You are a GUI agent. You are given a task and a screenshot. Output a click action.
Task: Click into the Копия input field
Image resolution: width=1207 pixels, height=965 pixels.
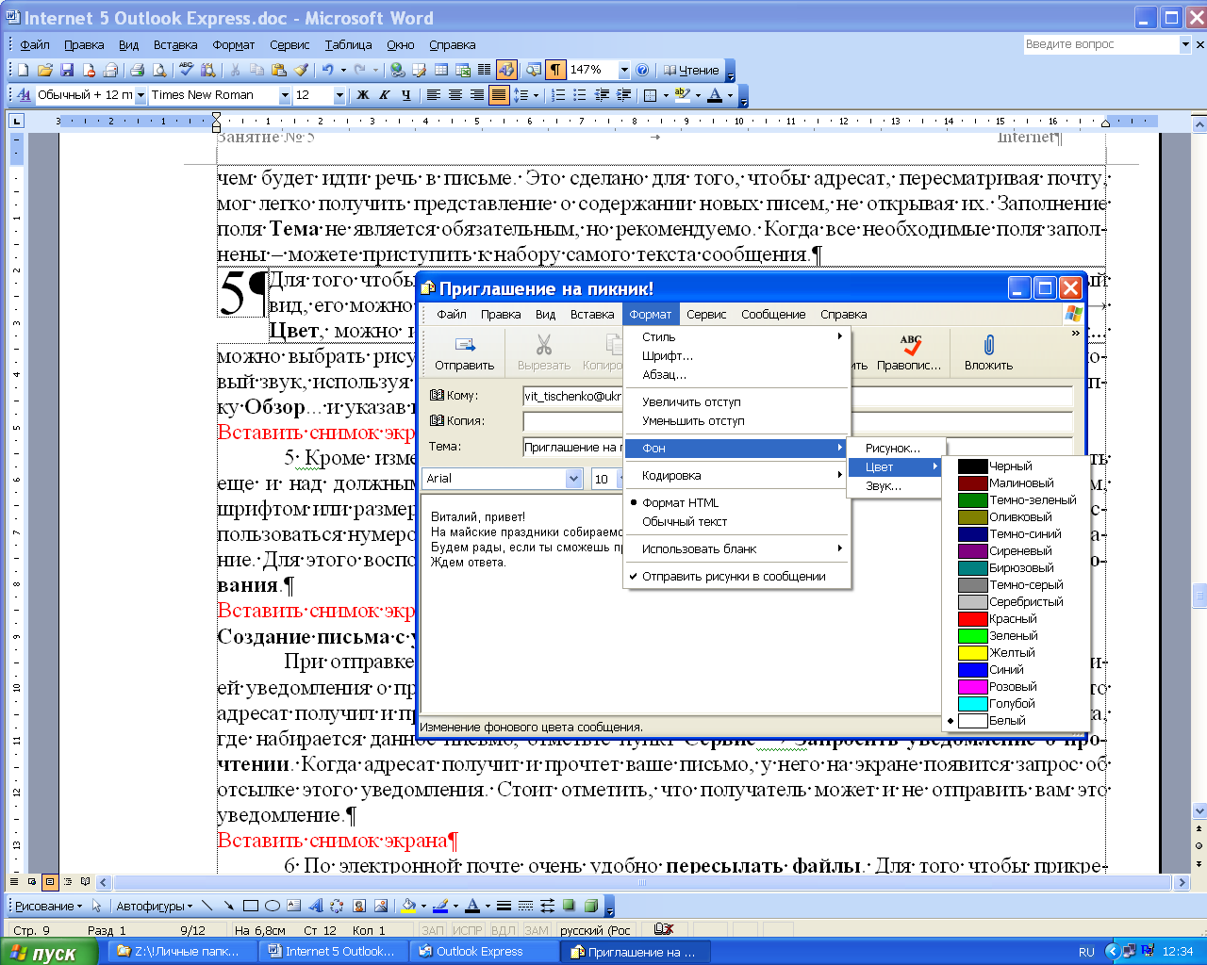(x=797, y=421)
